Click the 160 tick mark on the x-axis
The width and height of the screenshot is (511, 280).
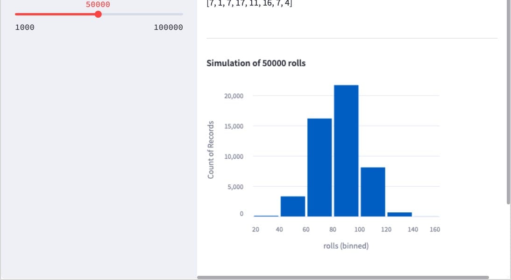click(434, 229)
